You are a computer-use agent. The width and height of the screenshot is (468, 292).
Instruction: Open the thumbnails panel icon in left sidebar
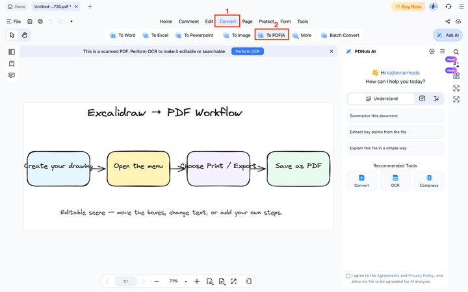(12, 52)
